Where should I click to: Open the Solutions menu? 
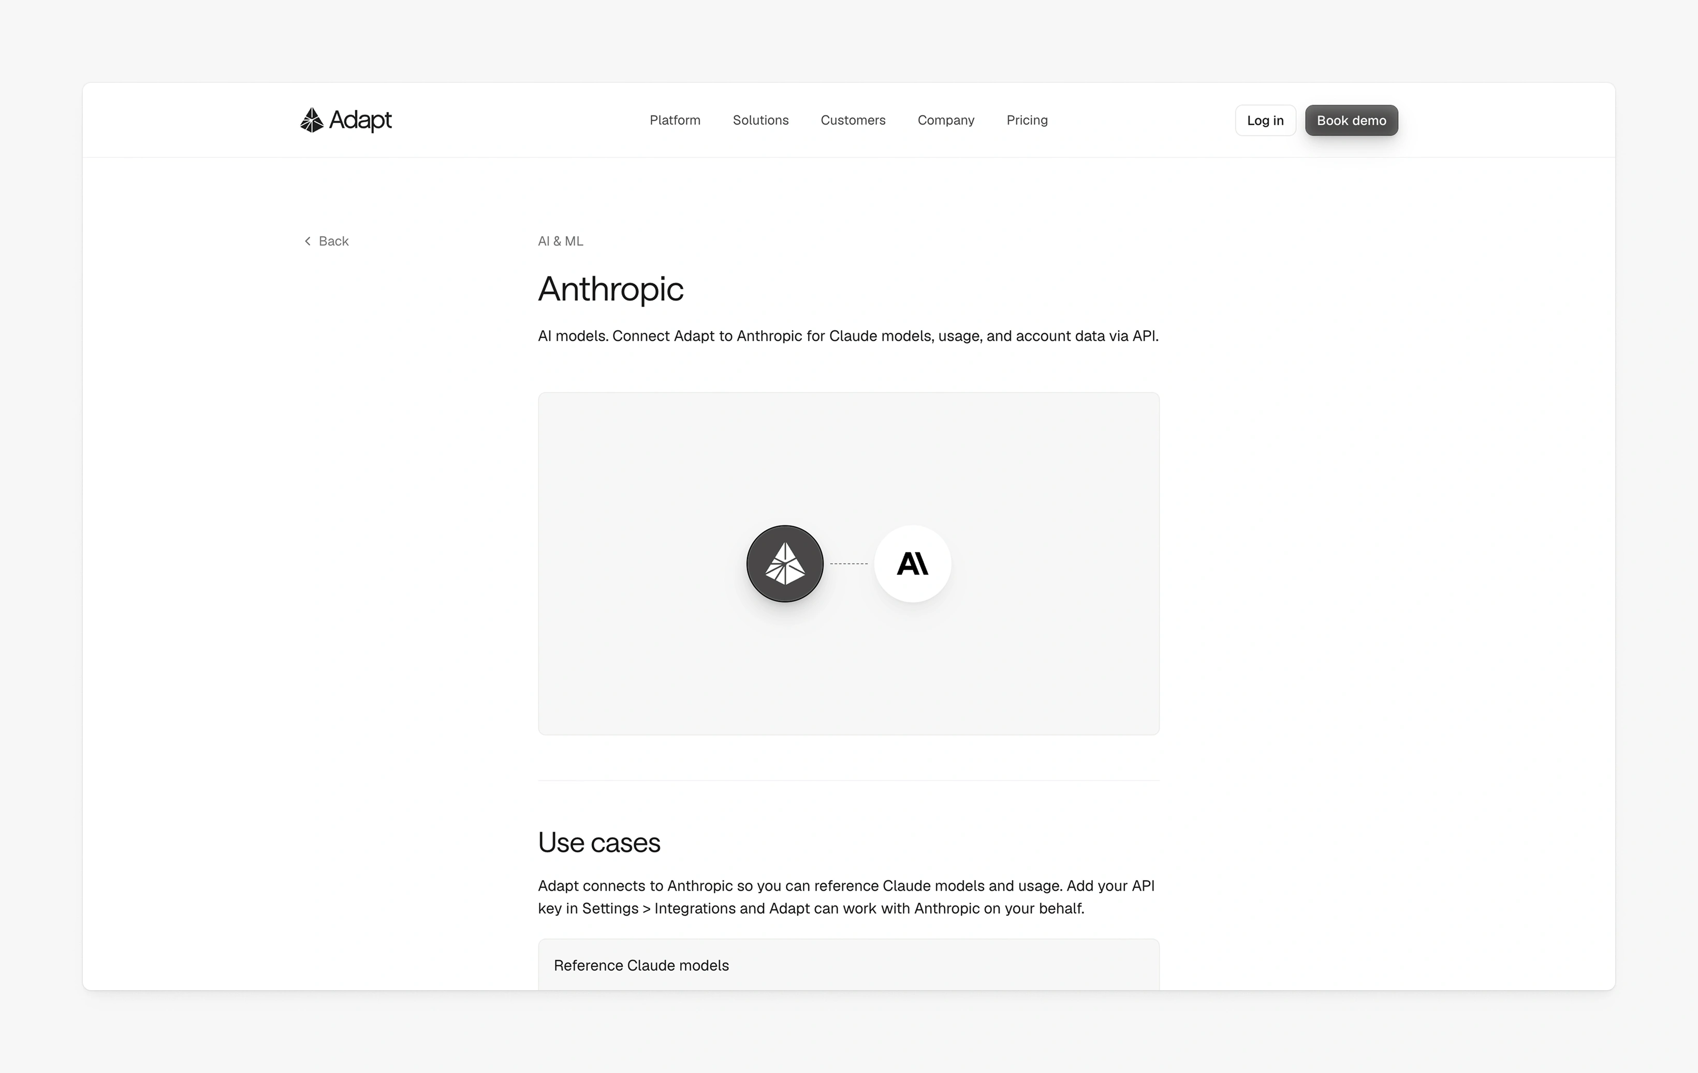click(x=760, y=120)
